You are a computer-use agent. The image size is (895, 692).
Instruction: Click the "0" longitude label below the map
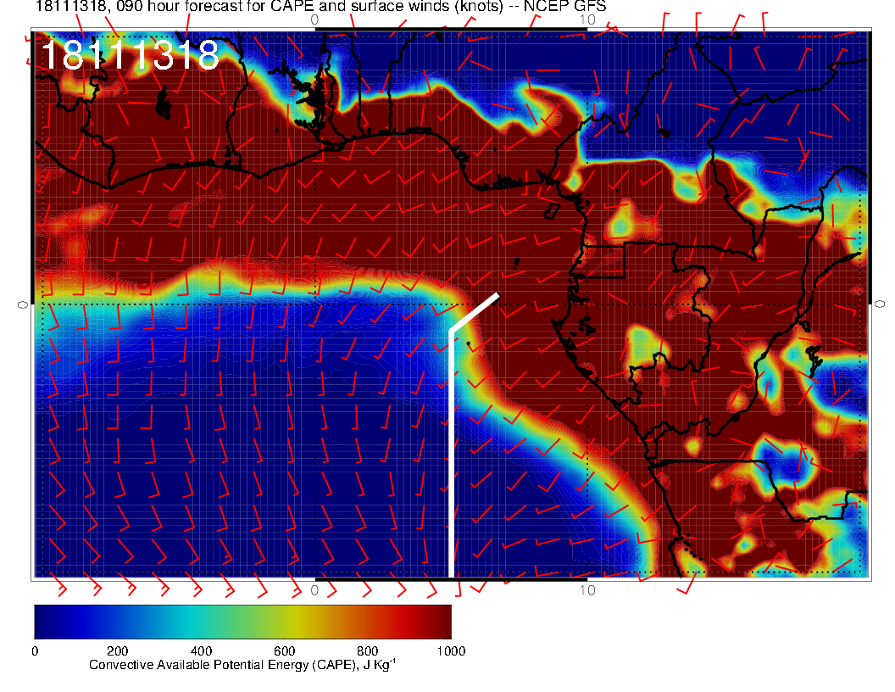[314, 589]
